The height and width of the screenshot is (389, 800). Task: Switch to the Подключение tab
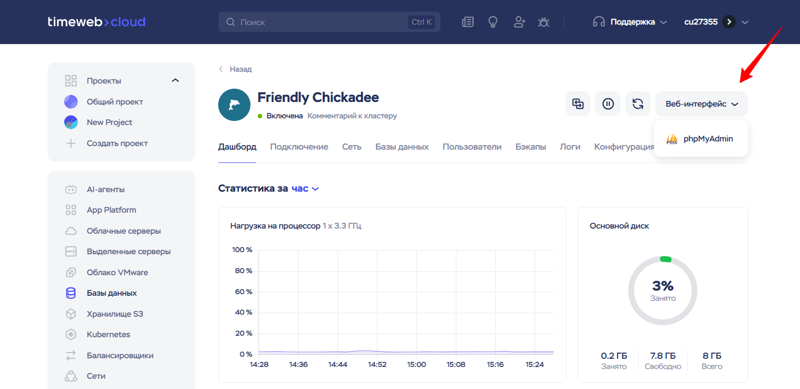(299, 147)
